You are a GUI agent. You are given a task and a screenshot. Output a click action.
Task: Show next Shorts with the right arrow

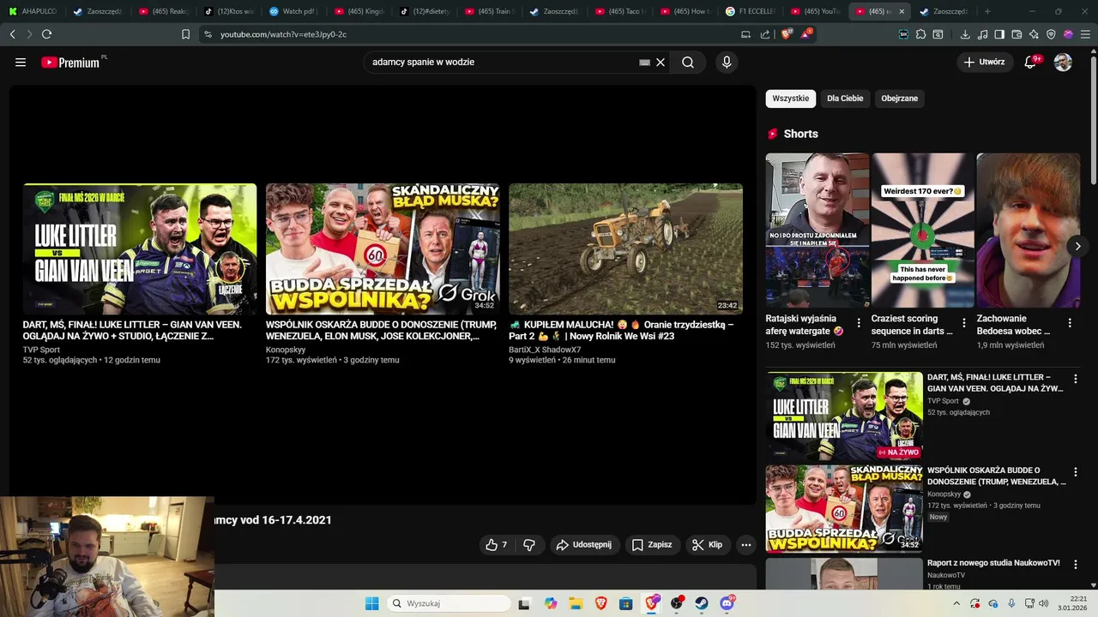tap(1078, 246)
